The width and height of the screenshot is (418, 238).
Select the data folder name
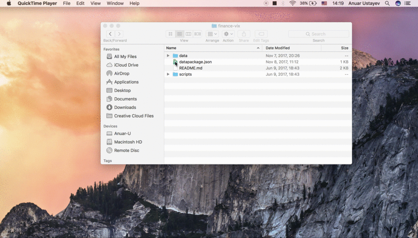click(x=183, y=56)
